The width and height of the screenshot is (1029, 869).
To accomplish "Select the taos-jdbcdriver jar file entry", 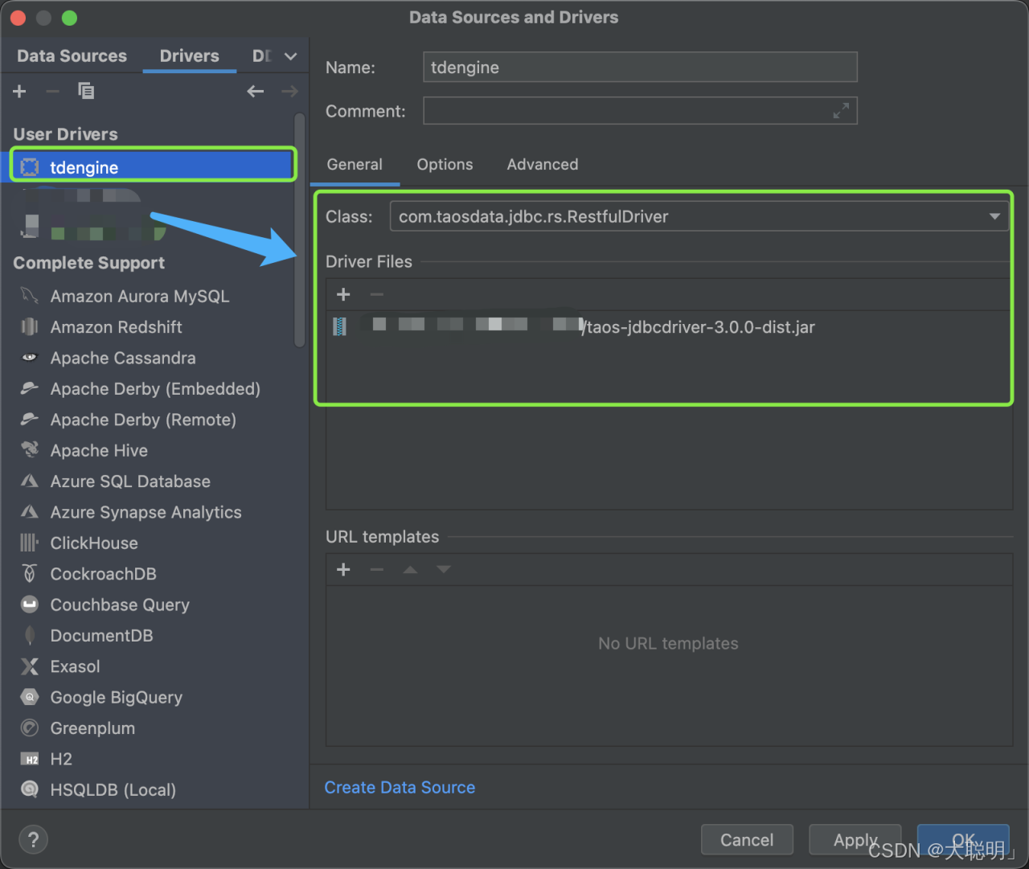I will (699, 327).
